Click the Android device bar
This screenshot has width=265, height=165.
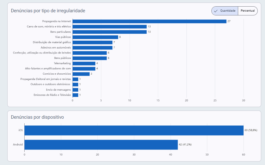(x=101, y=145)
